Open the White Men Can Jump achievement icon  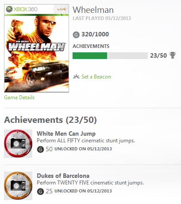(x=18, y=144)
